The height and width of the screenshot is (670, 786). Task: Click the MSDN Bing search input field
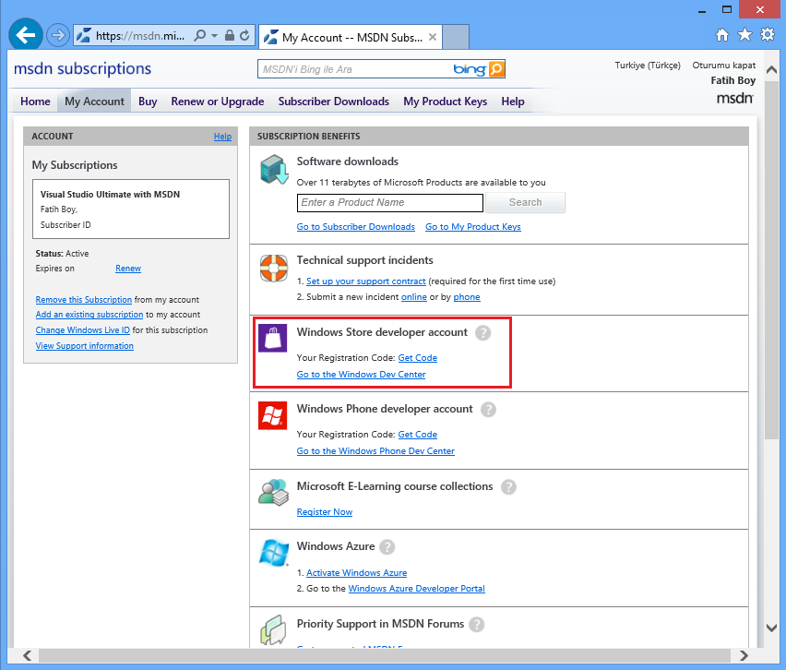coord(353,69)
